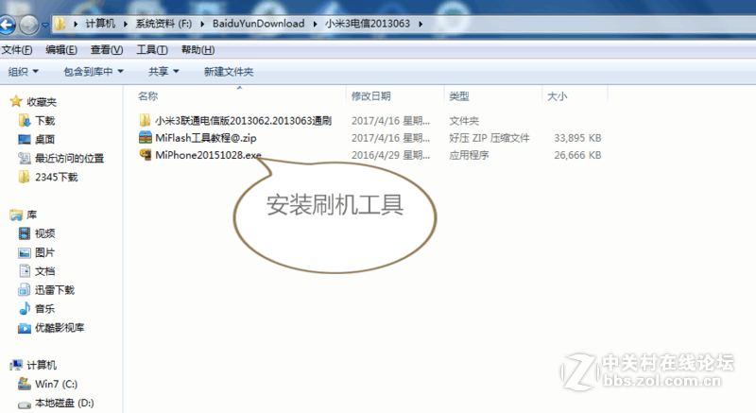Open 最近访问的位置 in the sidebar

pyautogui.click(x=69, y=158)
